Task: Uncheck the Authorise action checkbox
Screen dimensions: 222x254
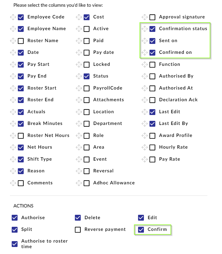Action: click(x=15, y=218)
